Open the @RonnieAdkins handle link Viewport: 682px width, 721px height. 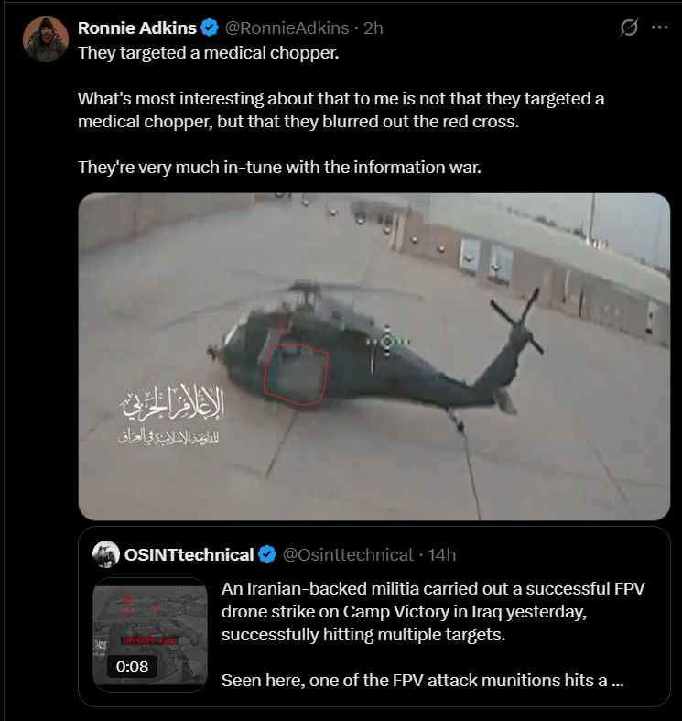coord(287,28)
